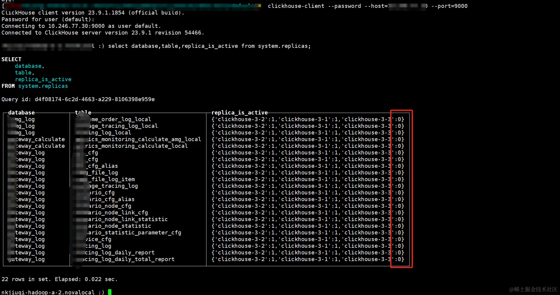Click cyan 'replica_is_active' in the formatted query
Screen dimensions: 560x295
pos(43,79)
